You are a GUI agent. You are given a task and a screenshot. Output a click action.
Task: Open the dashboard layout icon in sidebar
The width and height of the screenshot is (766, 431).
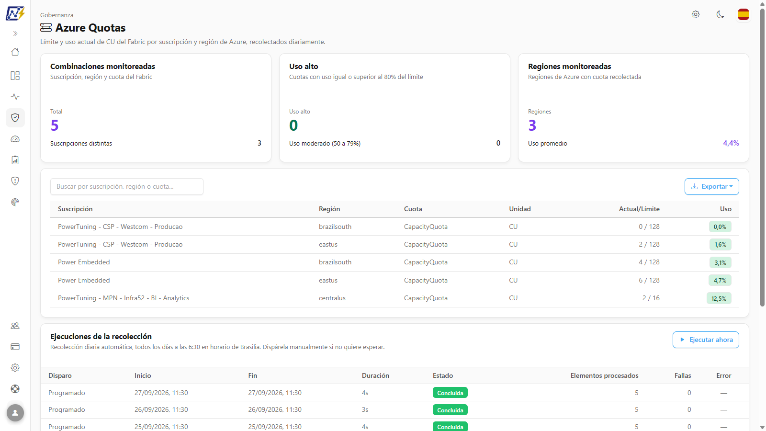(x=15, y=76)
